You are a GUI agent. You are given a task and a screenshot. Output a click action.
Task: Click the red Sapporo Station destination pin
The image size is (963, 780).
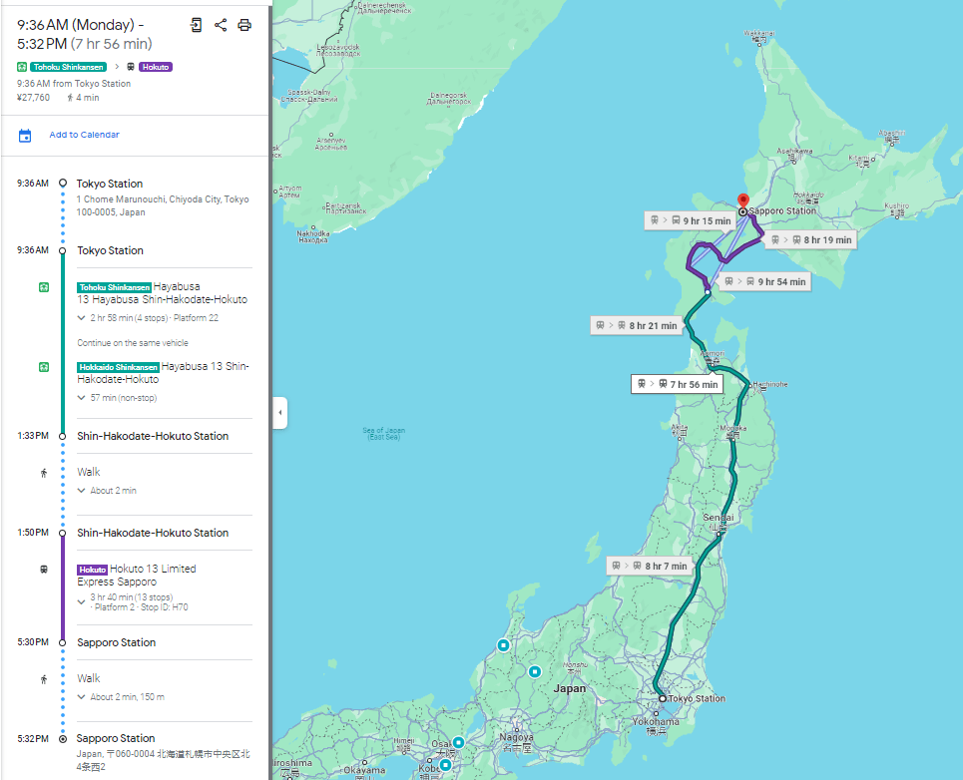(x=743, y=201)
